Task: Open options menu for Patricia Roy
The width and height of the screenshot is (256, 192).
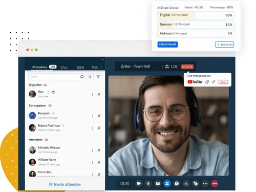Action: pos(93,175)
